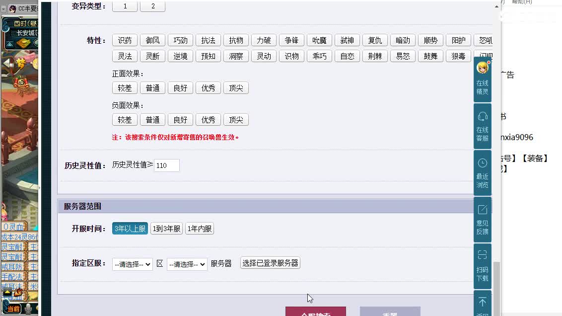Toggle the 吮魔 trait
The image size is (562, 316).
pos(319,40)
